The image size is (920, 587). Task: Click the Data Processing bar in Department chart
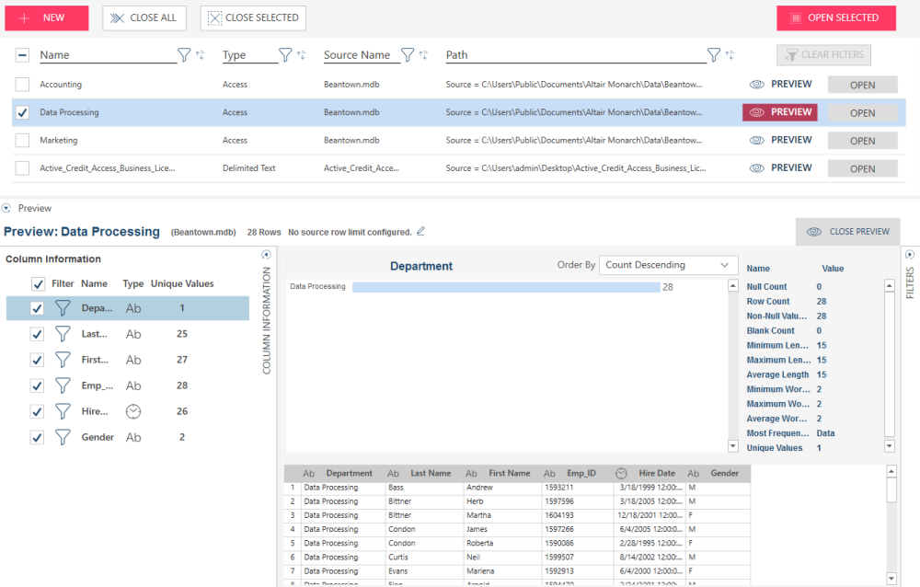coord(506,287)
